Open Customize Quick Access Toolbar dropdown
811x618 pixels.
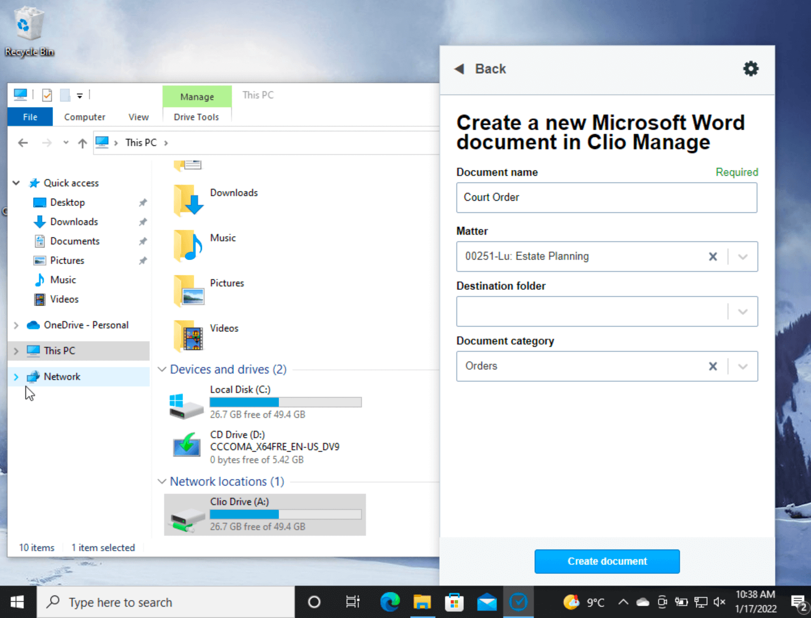(80, 96)
